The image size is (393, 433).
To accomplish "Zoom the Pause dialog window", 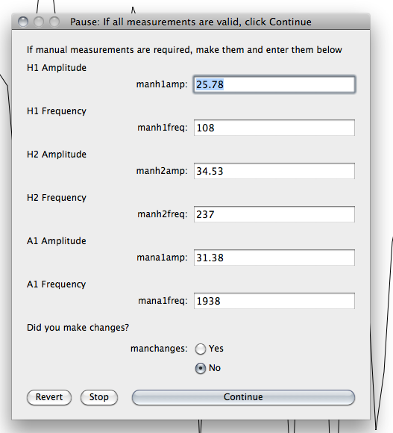I will (x=54, y=22).
